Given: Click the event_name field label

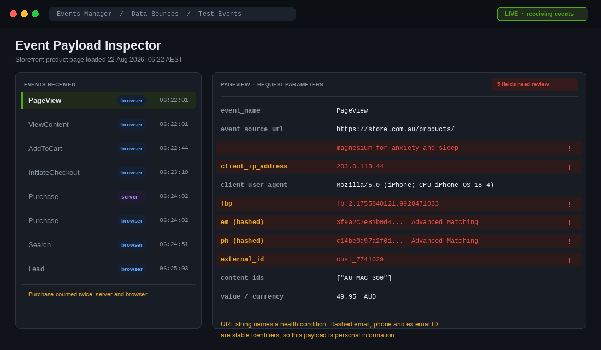Looking at the screenshot, I should point(240,110).
